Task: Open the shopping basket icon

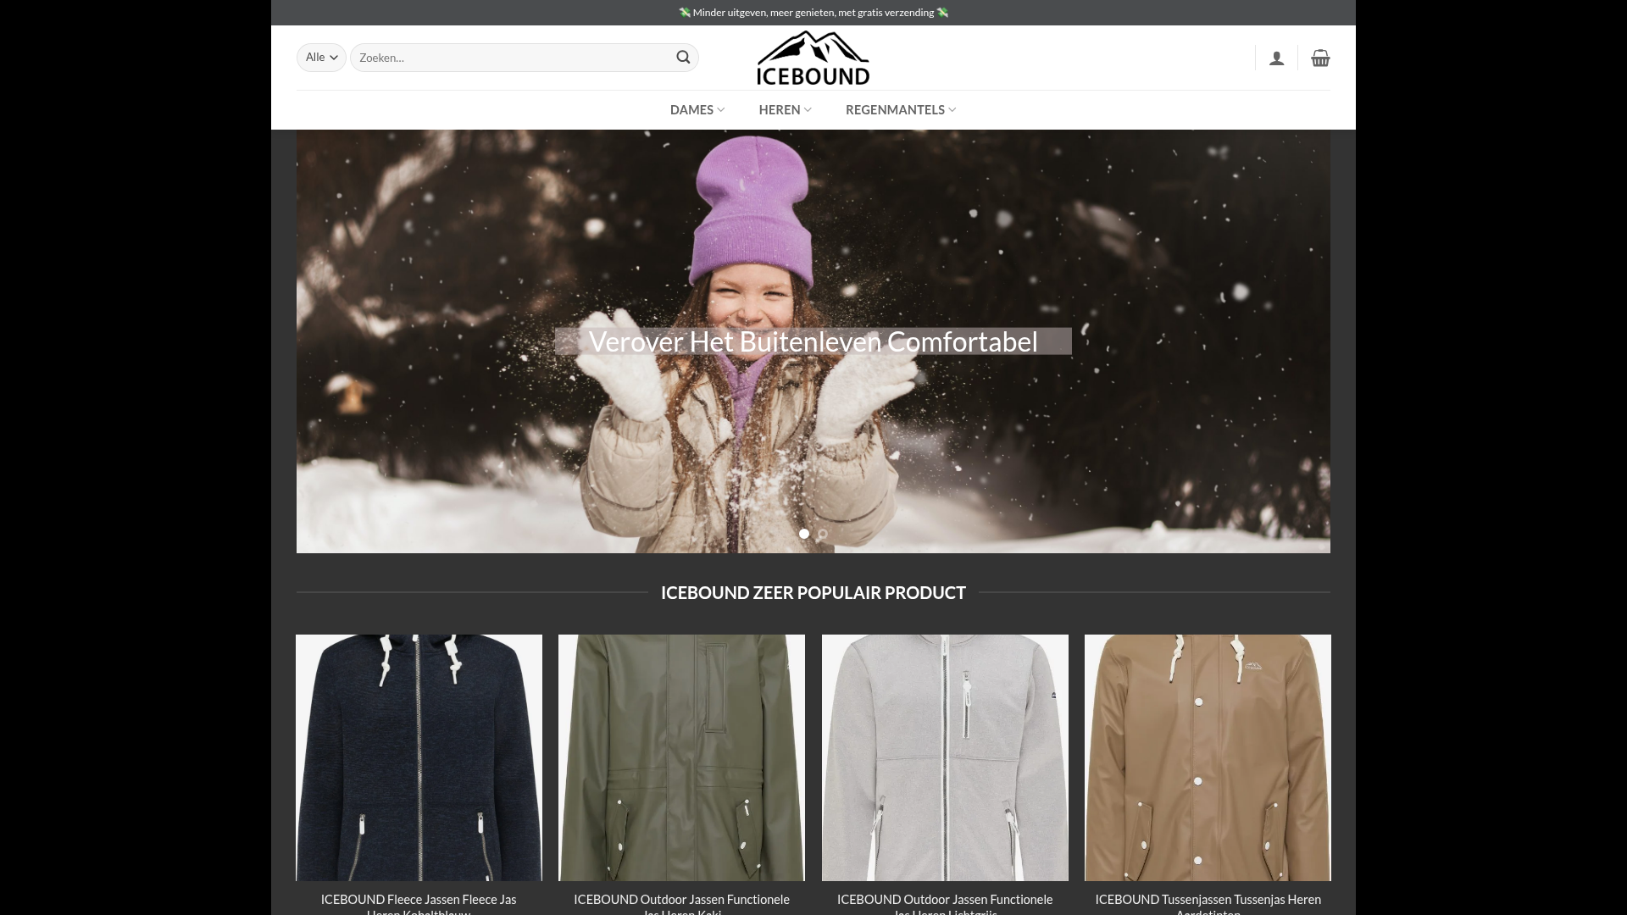Action: pos(1320,58)
